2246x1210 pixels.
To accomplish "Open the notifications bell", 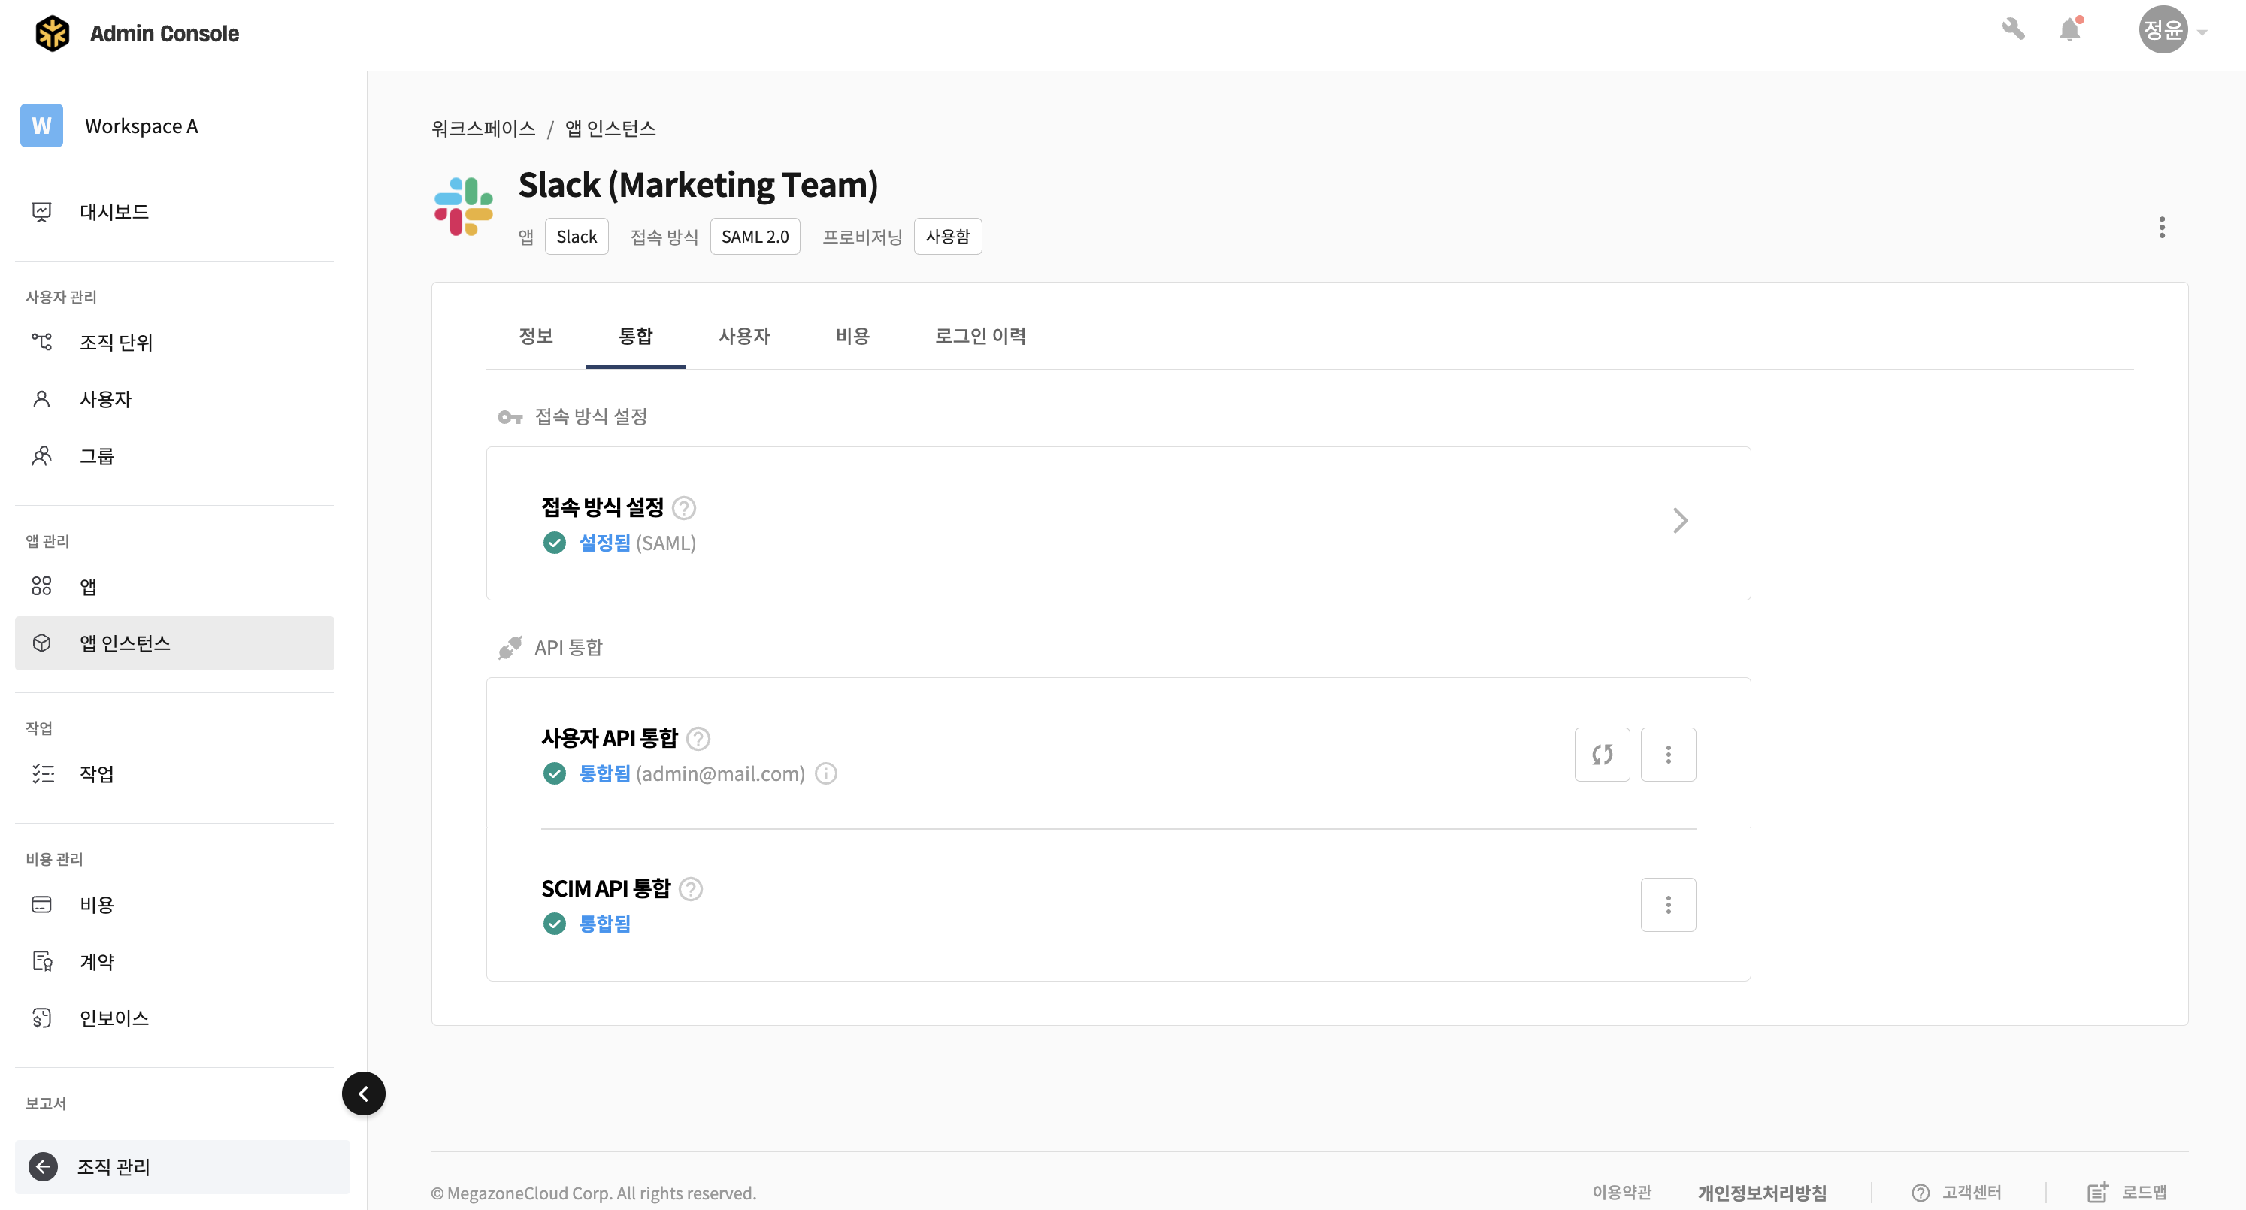I will (x=2069, y=29).
